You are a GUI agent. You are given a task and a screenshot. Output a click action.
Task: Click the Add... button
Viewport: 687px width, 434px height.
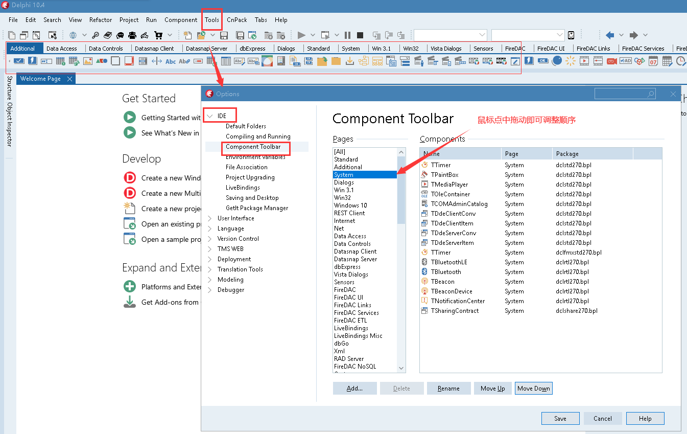click(355, 389)
